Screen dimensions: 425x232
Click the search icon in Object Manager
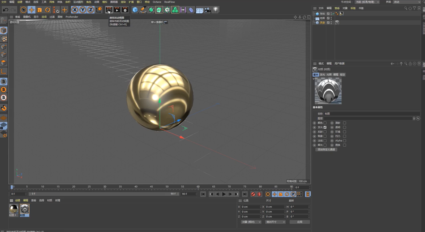[406, 8]
